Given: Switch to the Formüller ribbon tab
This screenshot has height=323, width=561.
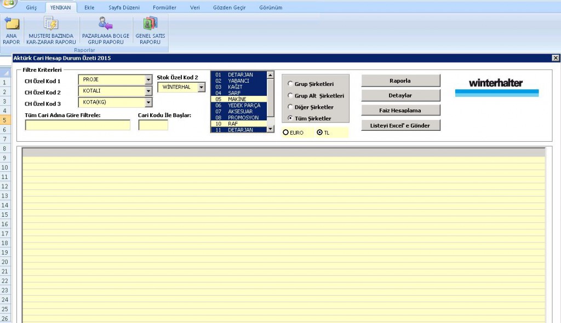Looking at the screenshot, I should [164, 8].
